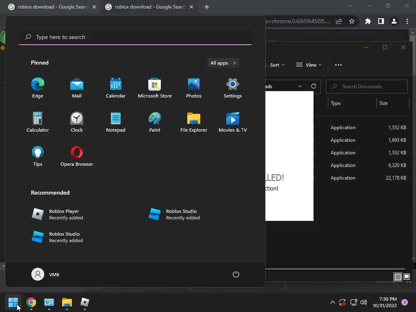The image size is (416, 312).
Task: Open Chrome extensions puzzle icon
Action: click(x=368, y=21)
